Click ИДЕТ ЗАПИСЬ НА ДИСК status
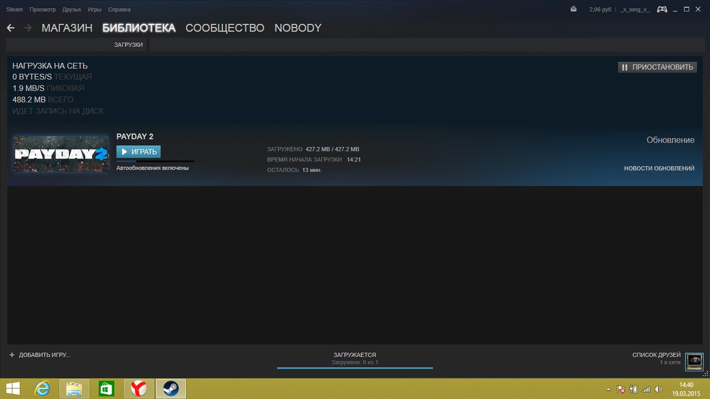This screenshot has width=710, height=399. (58, 111)
